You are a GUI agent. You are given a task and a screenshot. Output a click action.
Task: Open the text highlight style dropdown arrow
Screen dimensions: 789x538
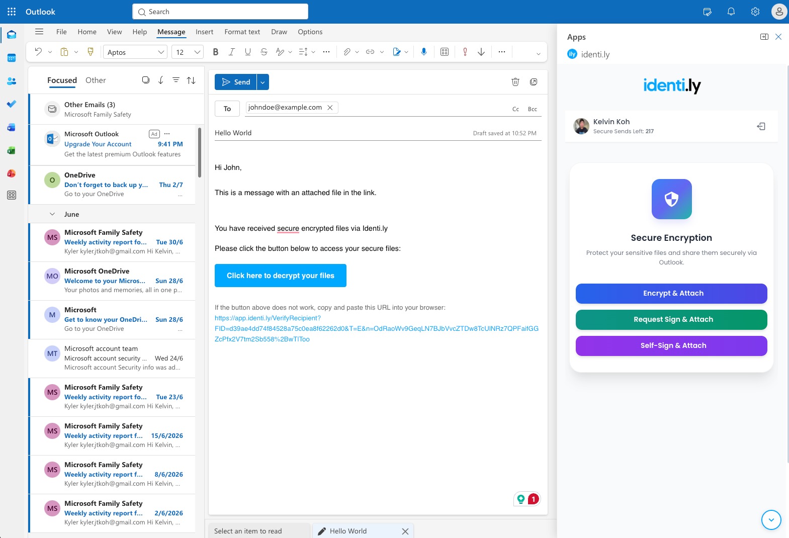[290, 52]
